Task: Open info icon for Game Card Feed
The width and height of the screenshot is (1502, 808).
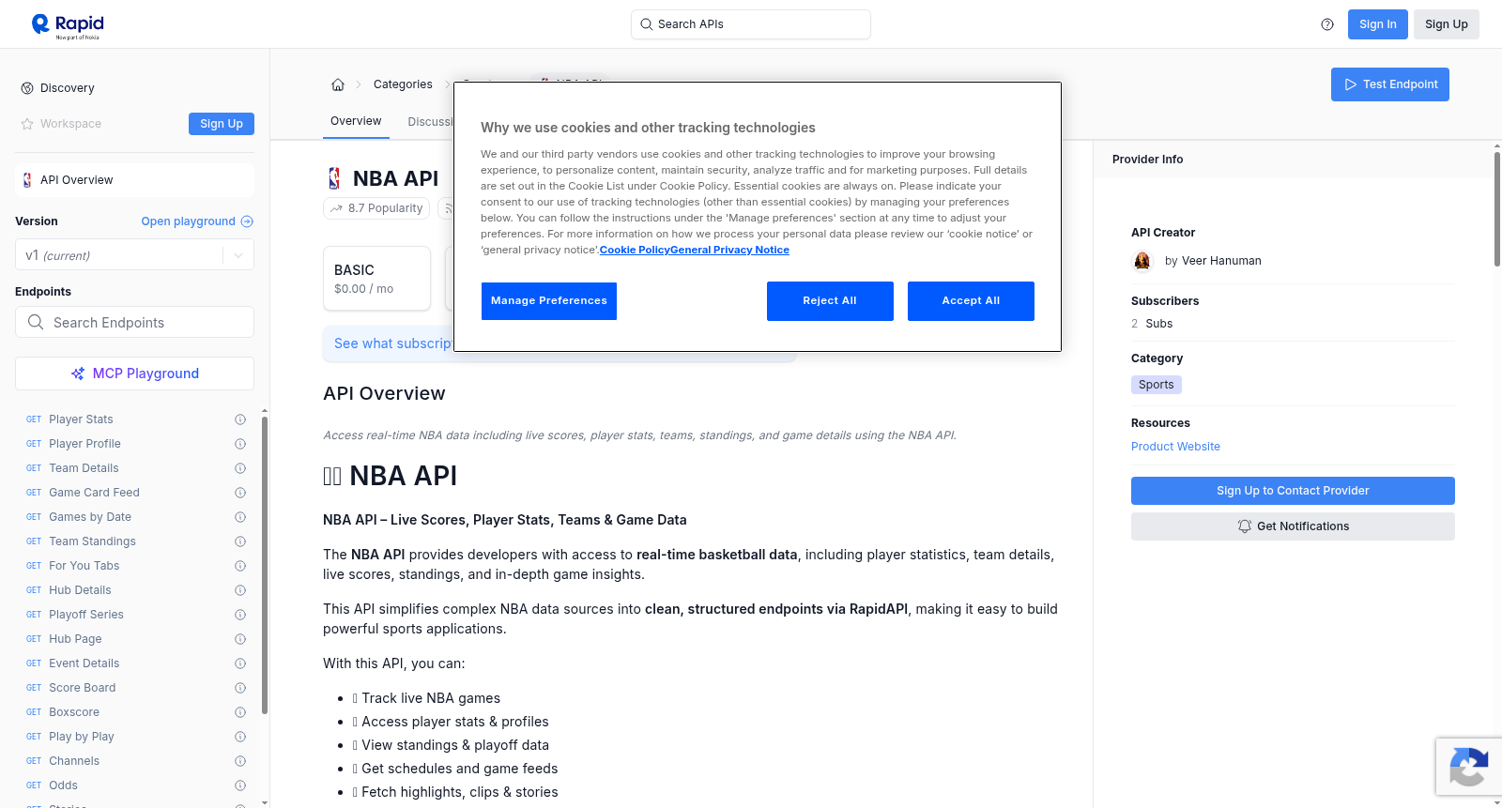Action: pyautogui.click(x=240, y=493)
